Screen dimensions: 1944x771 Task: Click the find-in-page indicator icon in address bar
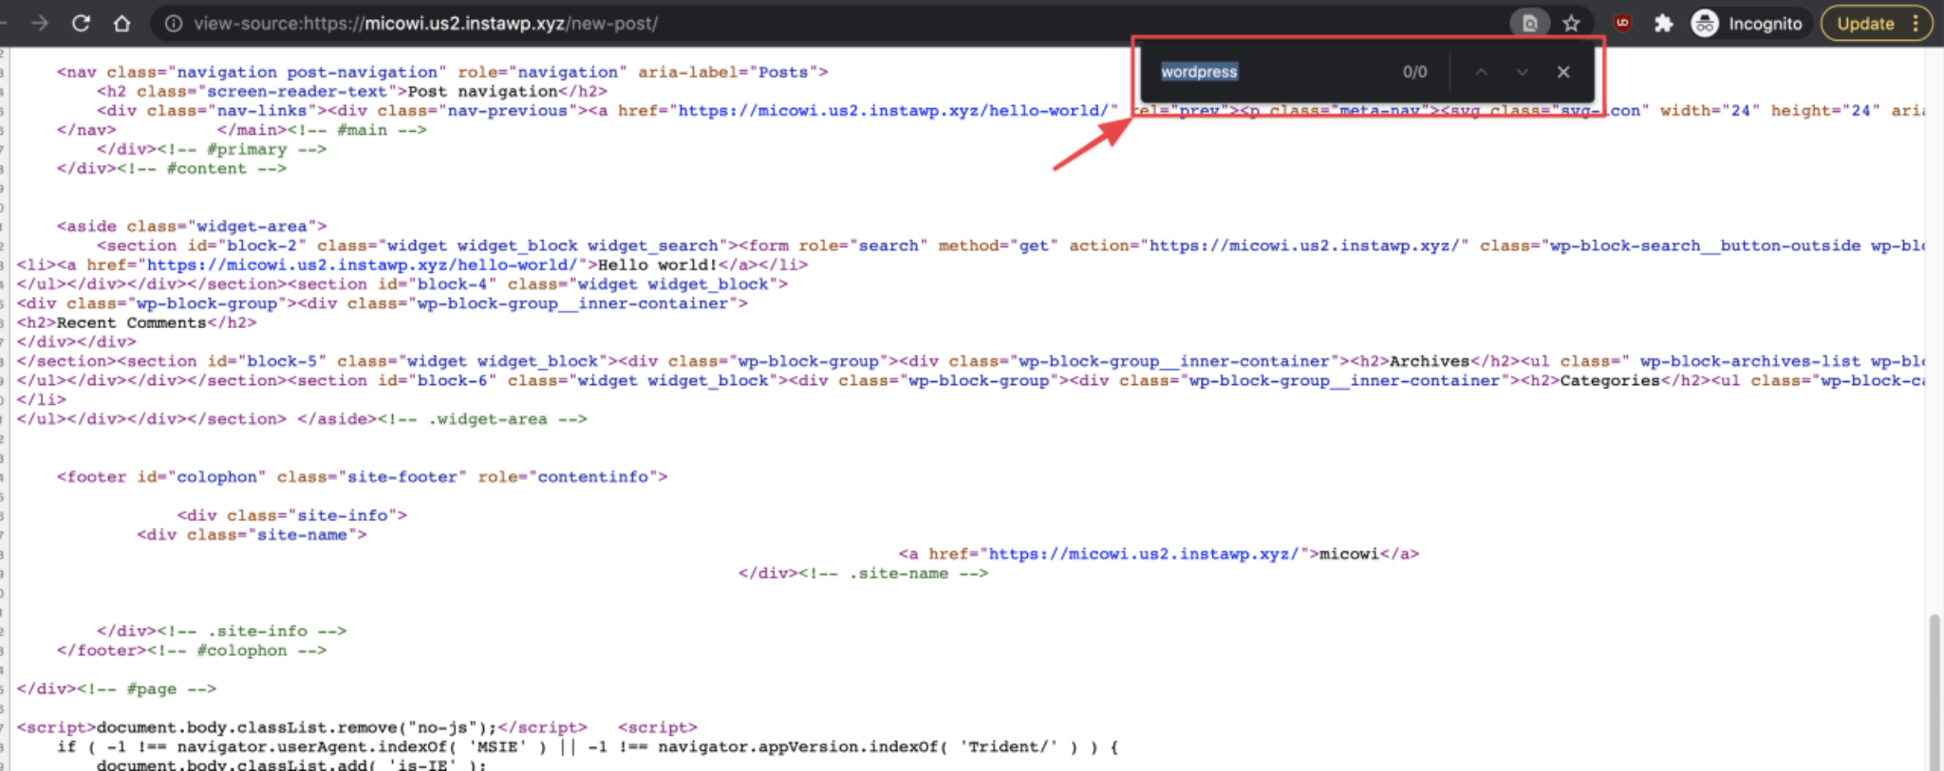(x=1530, y=24)
